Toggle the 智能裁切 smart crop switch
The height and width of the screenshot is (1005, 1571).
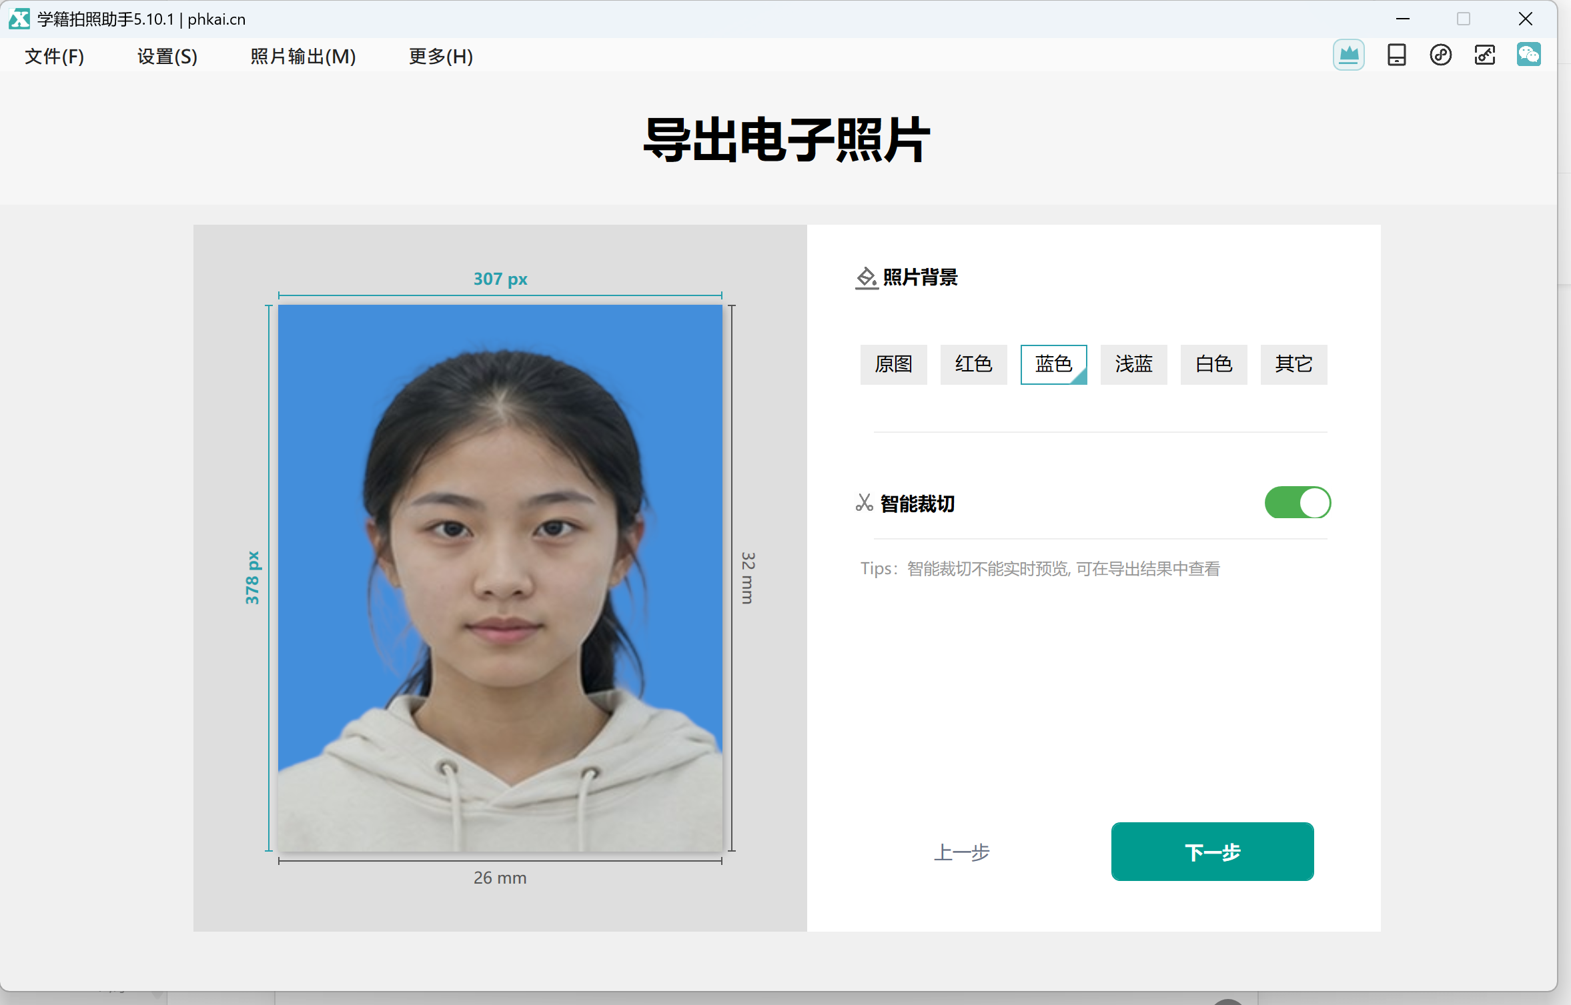pos(1297,503)
